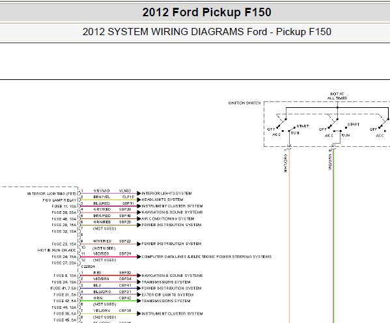The width and height of the screenshot is (390, 323).
Task: Click "NAVIGATION & SOUND SYSTEMS" on the GRY/RED wire
Action: [x=172, y=213]
